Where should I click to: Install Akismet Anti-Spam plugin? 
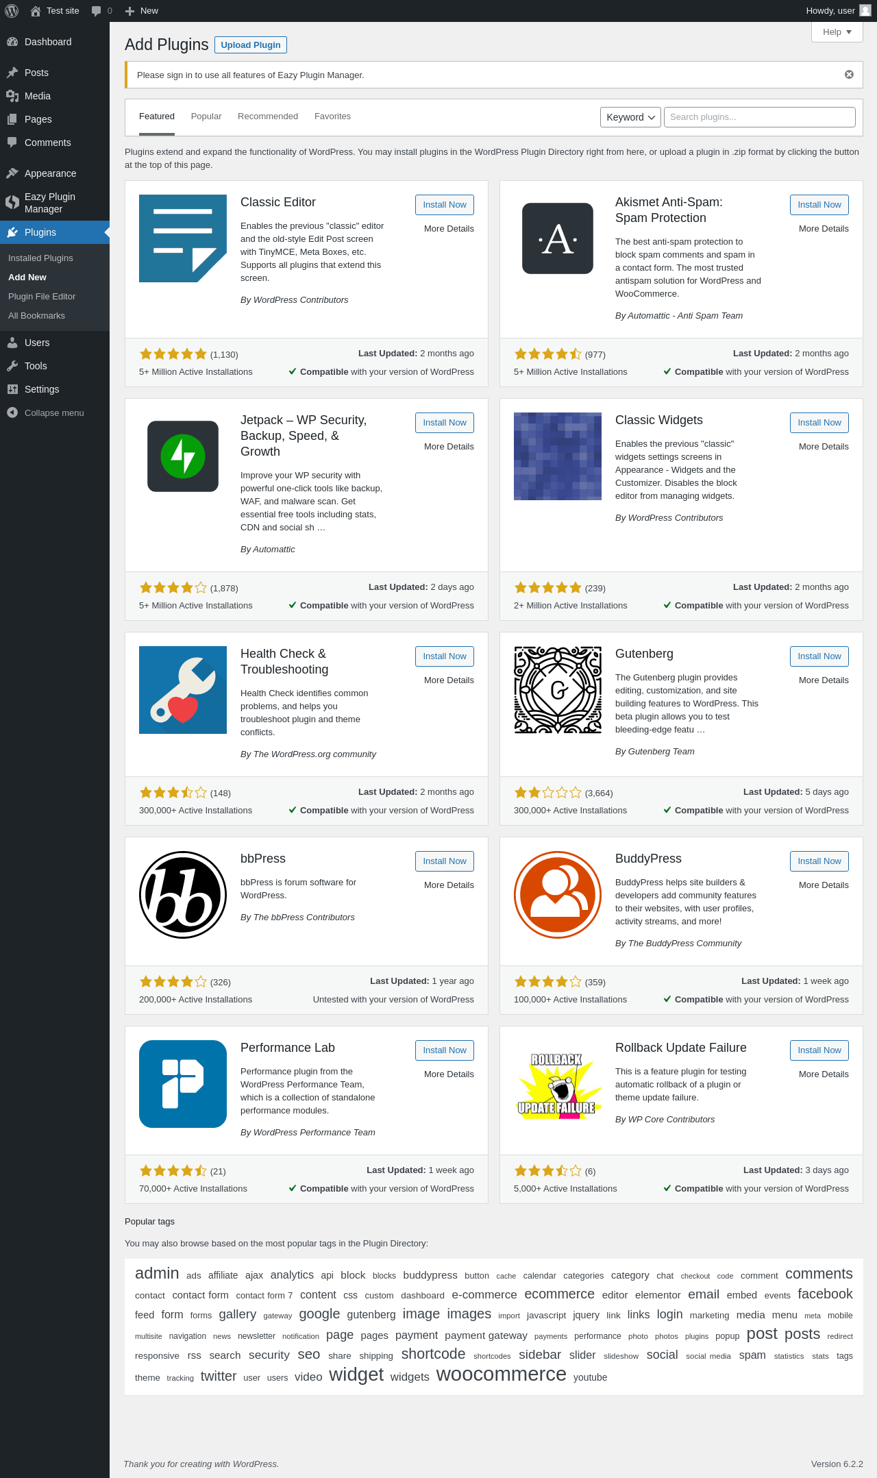819,205
